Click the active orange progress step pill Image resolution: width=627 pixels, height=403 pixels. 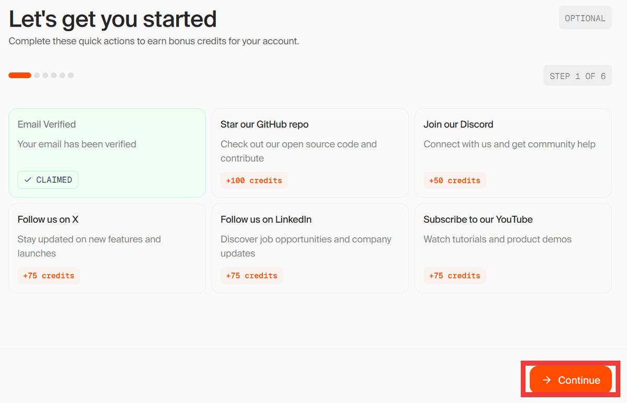(20, 75)
